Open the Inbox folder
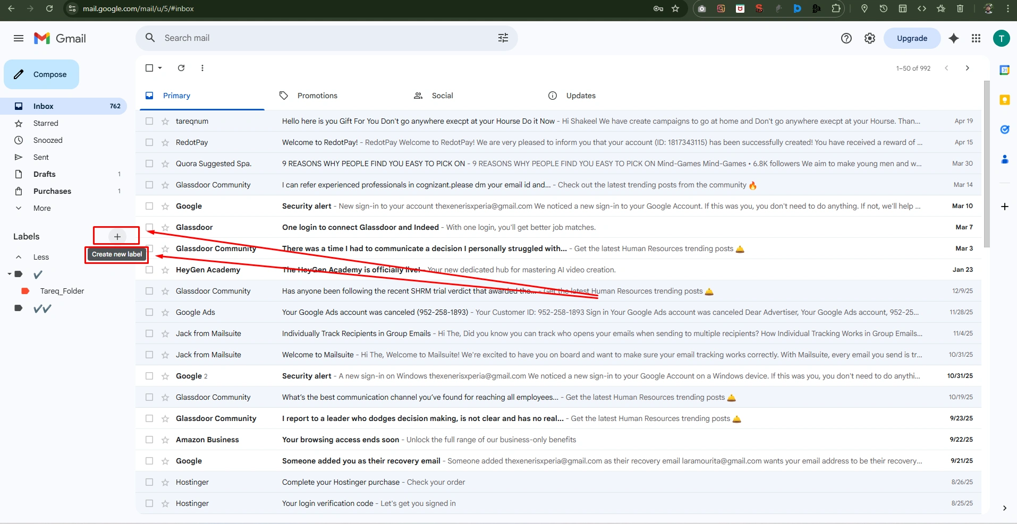The height and width of the screenshot is (524, 1017). [x=63, y=106]
